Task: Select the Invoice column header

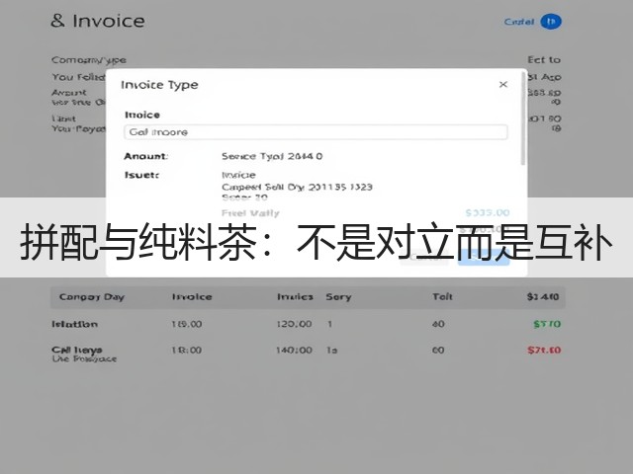Action: (x=192, y=297)
